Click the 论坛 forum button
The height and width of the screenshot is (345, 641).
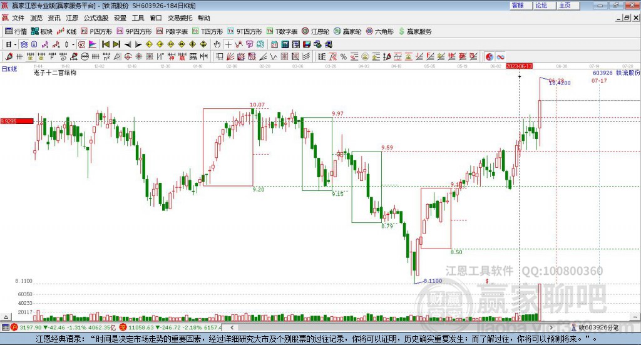pyautogui.click(x=544, y=5)
